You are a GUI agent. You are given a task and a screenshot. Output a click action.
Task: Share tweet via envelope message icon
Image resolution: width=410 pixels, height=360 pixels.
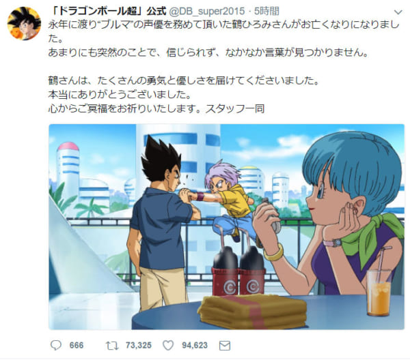coord(225,346)
